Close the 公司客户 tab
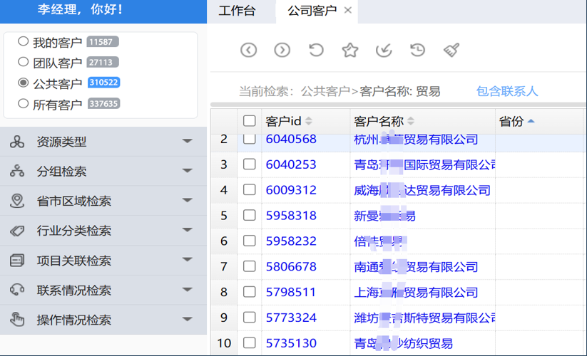587x356 pixels. (x=348, y=11)
